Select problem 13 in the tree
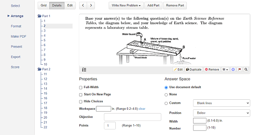This screenshot has height=135, width=254. point(45,84)
